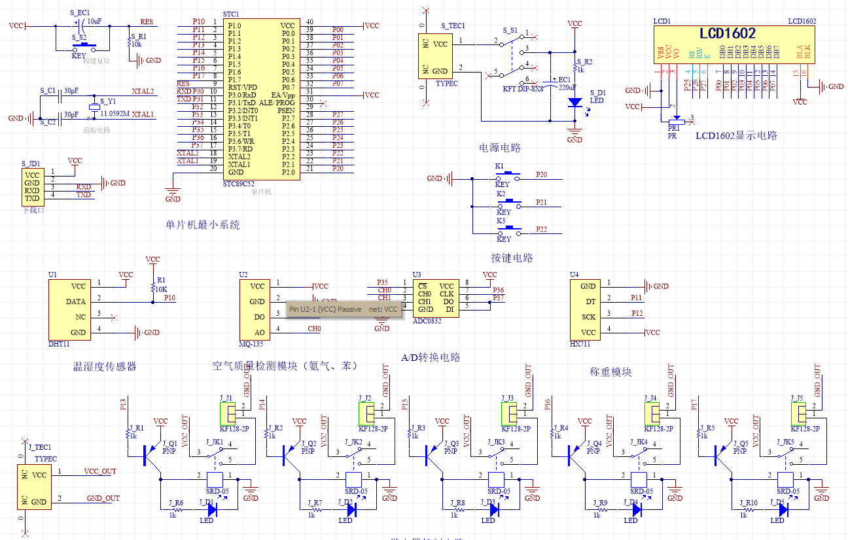Select the J_R3 1k base resistor

coord(410,433)
